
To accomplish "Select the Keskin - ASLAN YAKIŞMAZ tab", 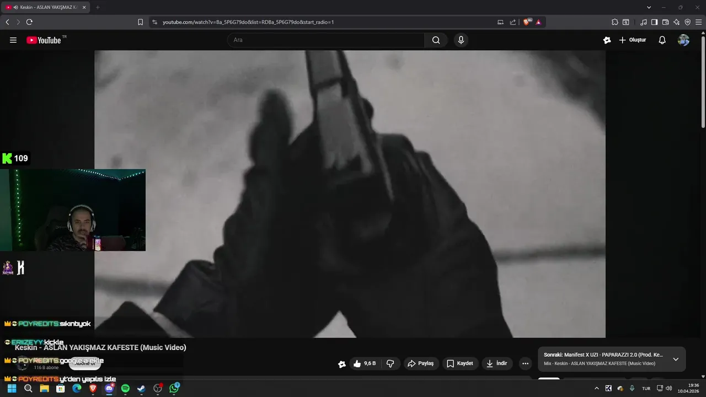I will 46,7.
